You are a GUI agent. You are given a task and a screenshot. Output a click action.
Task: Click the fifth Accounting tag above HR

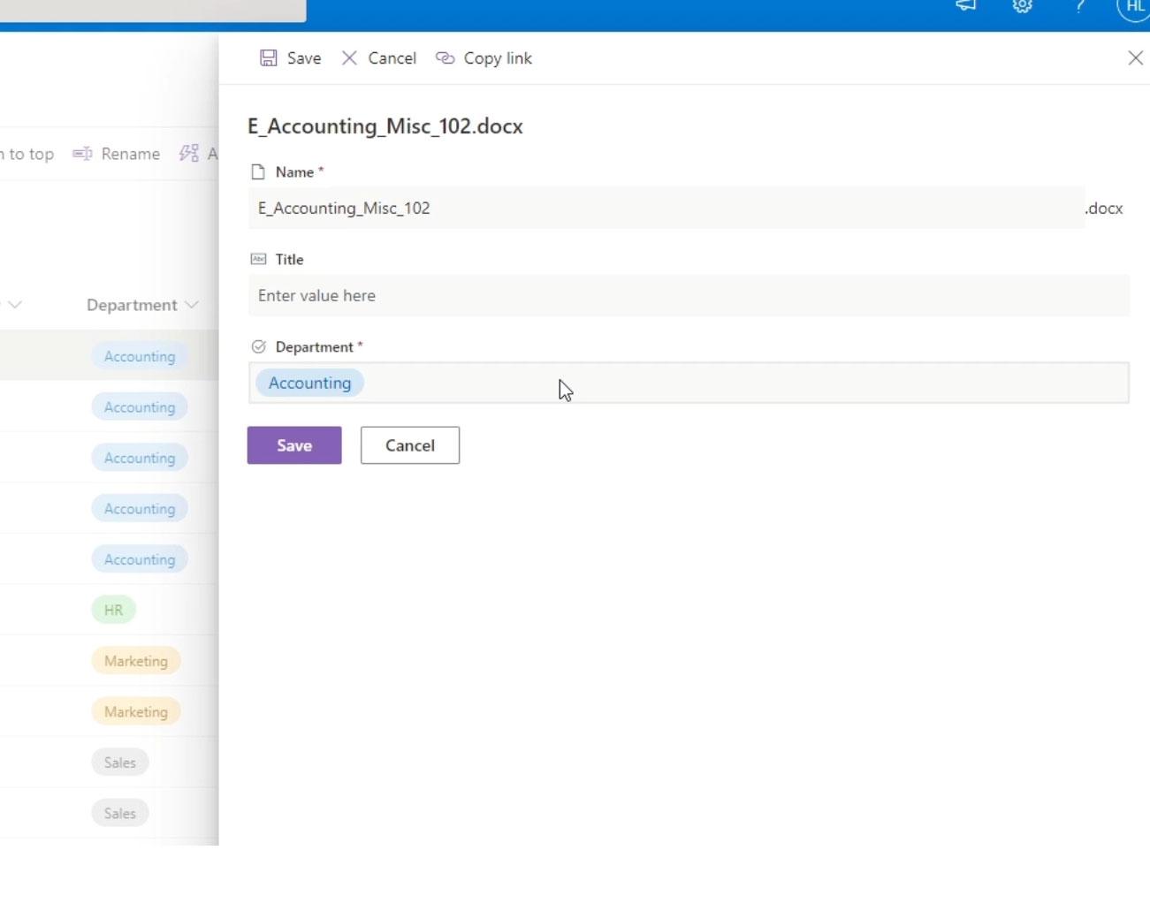click(140, 559)
